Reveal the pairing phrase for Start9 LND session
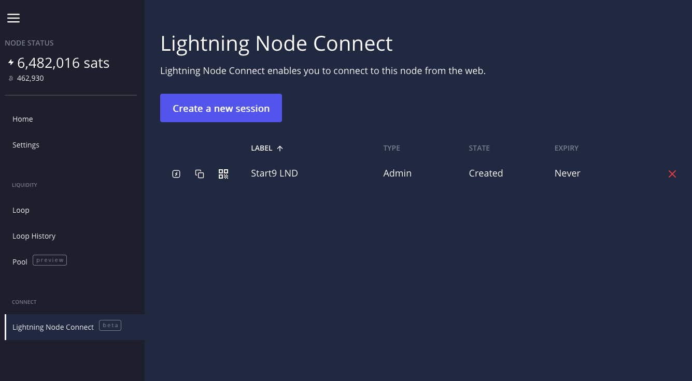The width and height of the screenshot is (692, 381). pyautogui.click(x=176, y=174)
